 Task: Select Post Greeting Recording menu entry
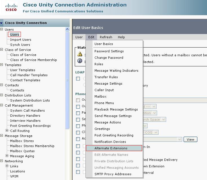(114, 135)
